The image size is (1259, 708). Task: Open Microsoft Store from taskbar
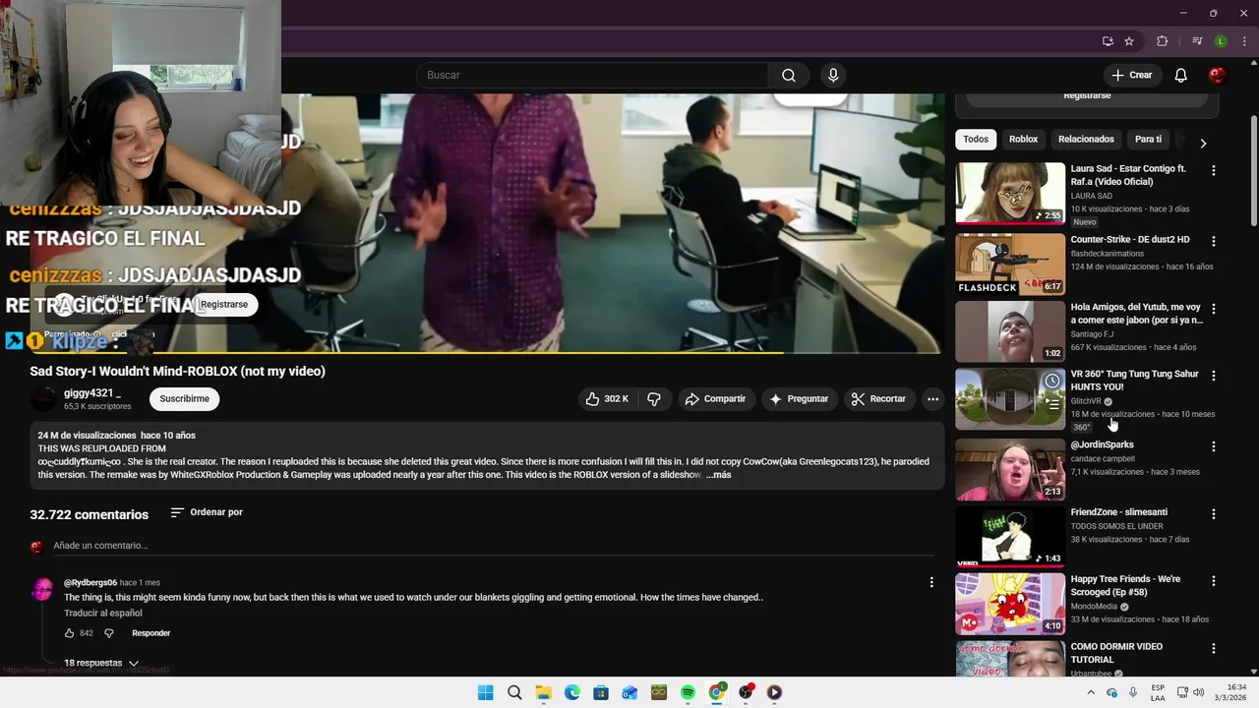pos(601,692)
